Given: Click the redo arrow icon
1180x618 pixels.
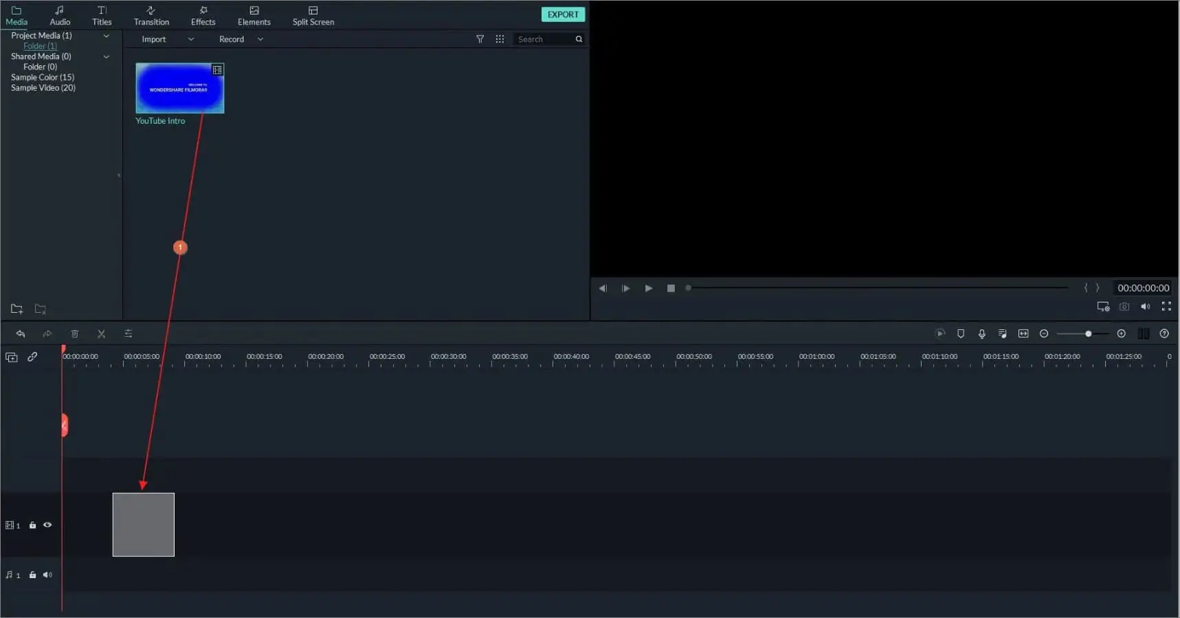Looking at the screenshot, I should point(47,333).
